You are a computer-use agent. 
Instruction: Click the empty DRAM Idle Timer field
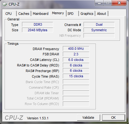click(x=76, y=93)
